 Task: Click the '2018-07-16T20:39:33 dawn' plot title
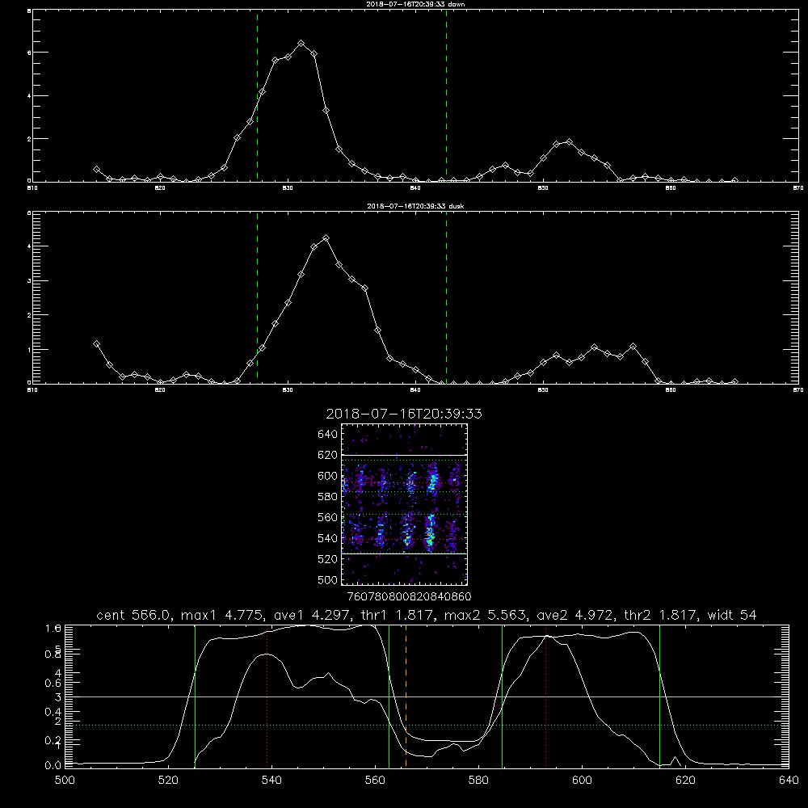pyautogui.click(x=415, y=4)
